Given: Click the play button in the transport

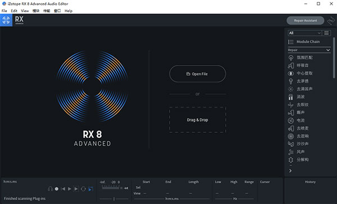Looking at the screenshot, I should (70, 189).
